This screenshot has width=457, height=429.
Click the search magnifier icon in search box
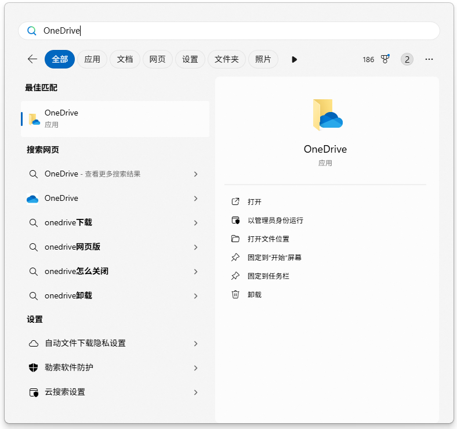[x=32, y=31]
